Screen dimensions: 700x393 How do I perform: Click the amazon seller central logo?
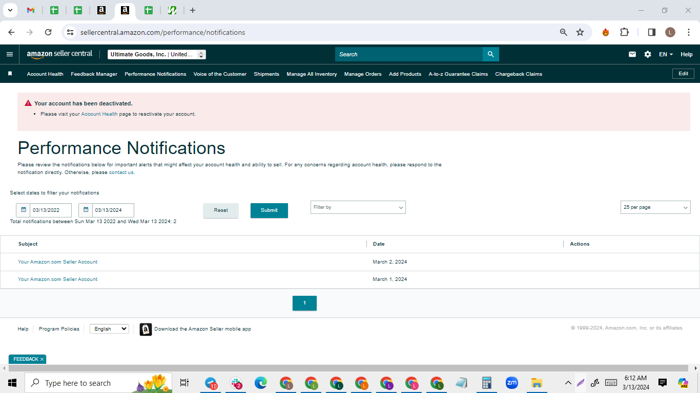pos(59,54)
